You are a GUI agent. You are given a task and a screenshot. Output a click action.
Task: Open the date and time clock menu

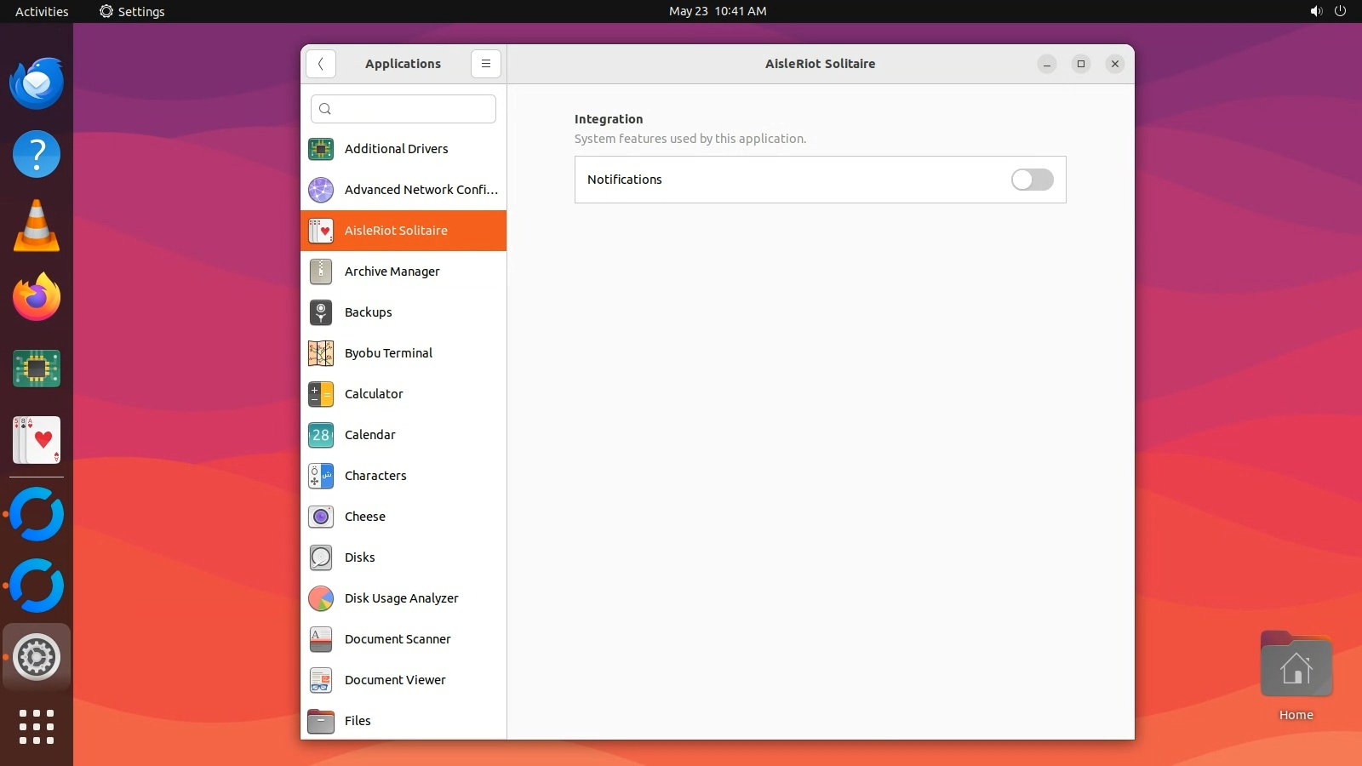coord(717,11)
